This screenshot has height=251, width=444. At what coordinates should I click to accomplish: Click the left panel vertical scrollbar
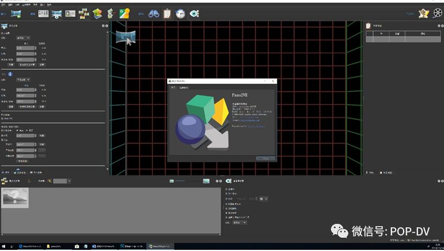tap(107, 100)
